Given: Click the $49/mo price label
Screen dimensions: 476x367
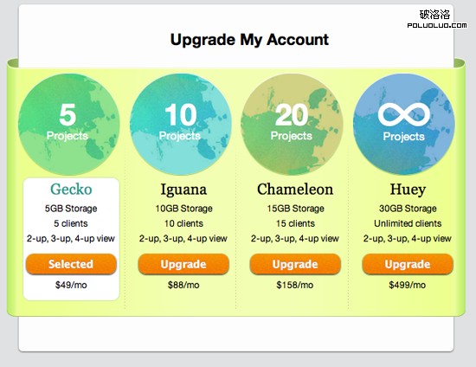Looking at the screenshot, I should pyautogui.click(x=71, y=285).
